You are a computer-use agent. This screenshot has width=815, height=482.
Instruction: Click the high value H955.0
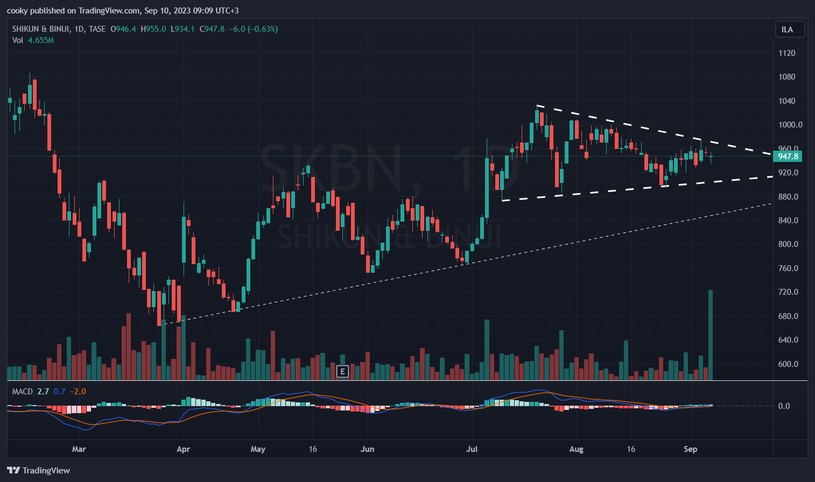pyautogui.click(x=153, y=29)
